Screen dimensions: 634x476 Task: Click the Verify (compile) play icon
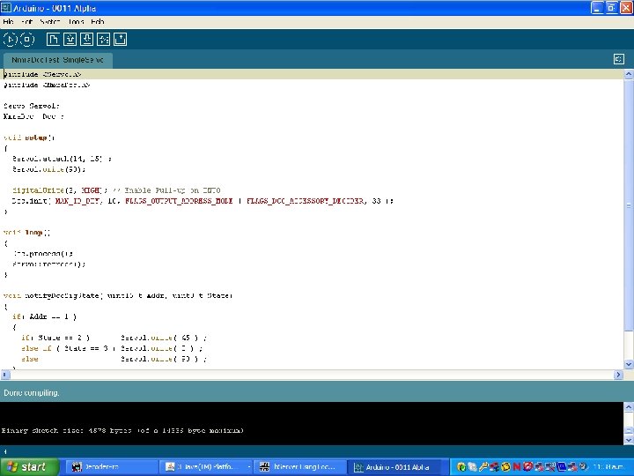point(10,40)
